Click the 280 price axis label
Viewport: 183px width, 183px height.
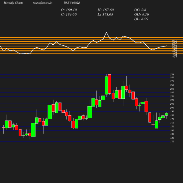coord(172,78)
